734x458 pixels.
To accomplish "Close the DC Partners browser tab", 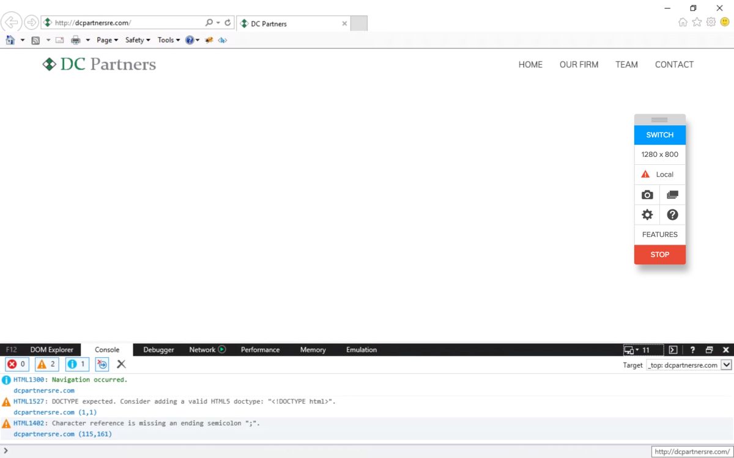I will pos(344,24).
